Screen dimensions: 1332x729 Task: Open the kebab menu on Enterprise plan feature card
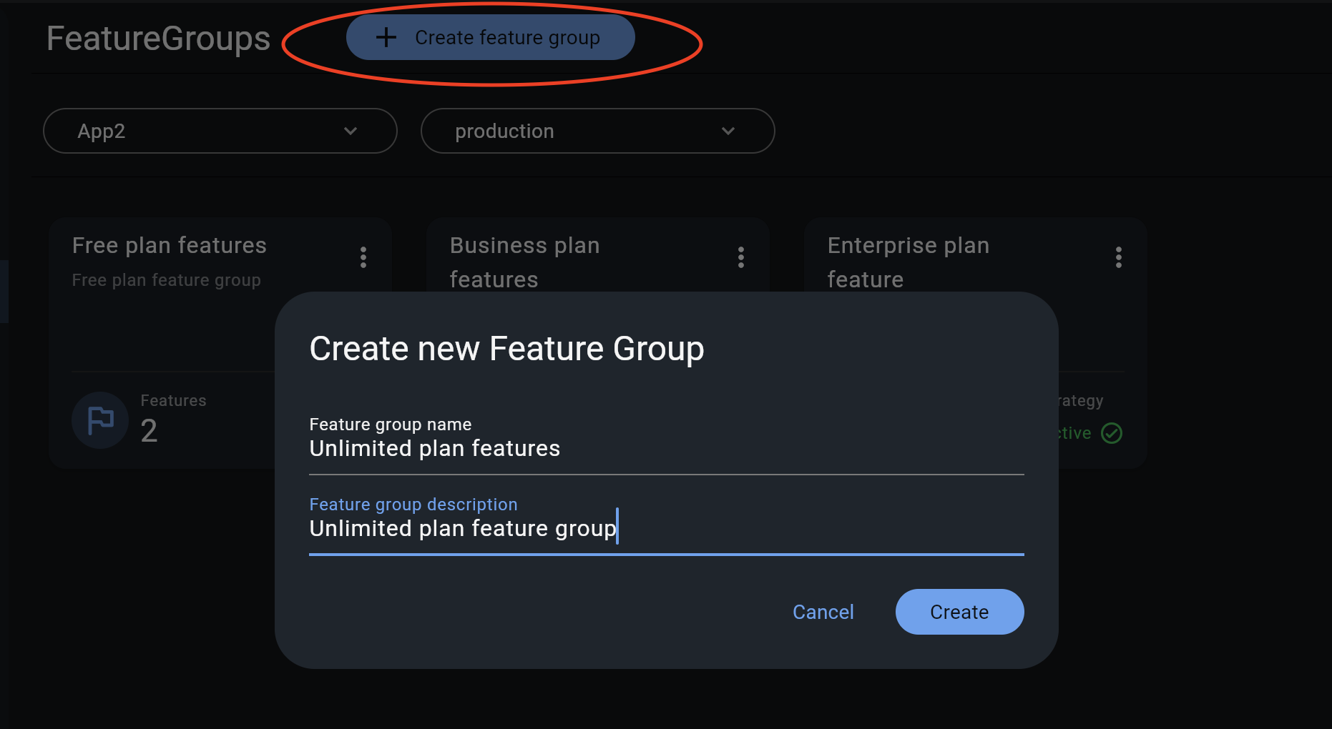tap(1119, 257)
